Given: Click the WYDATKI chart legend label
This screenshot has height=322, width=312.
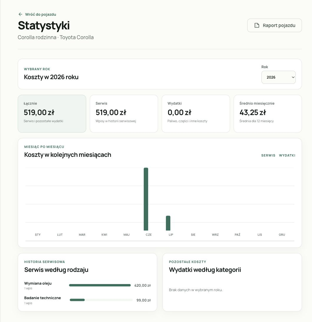Looking at the screenshot, I should tap(287, 155).
